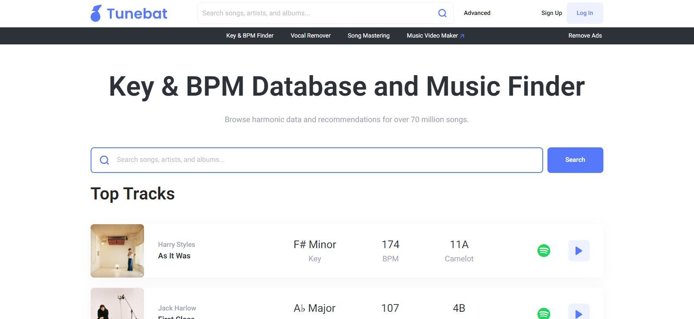Image resolution: width=694 pixels, height=319 pixels.
Task: Click Remove Ads link
Action: [585, 36]
